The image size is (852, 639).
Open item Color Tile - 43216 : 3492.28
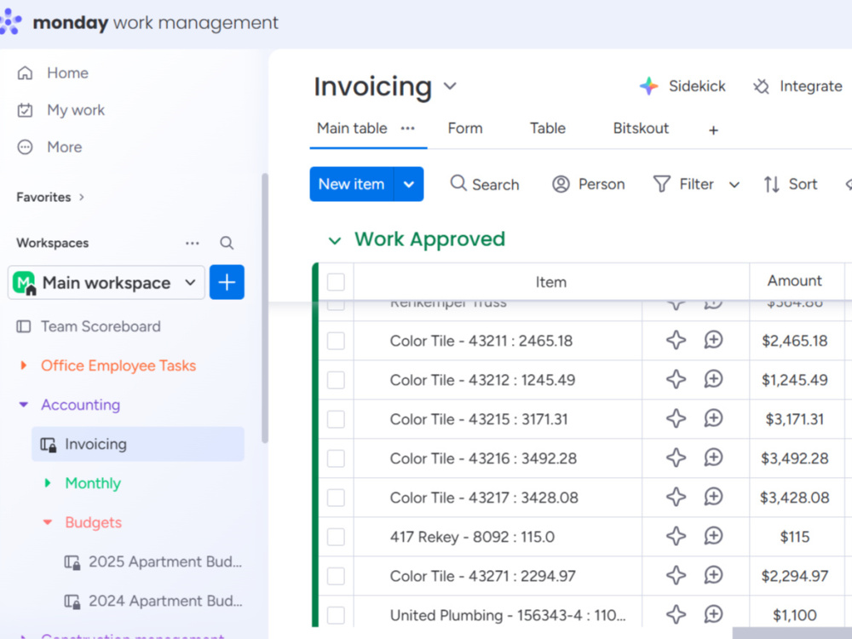(483, 458)
